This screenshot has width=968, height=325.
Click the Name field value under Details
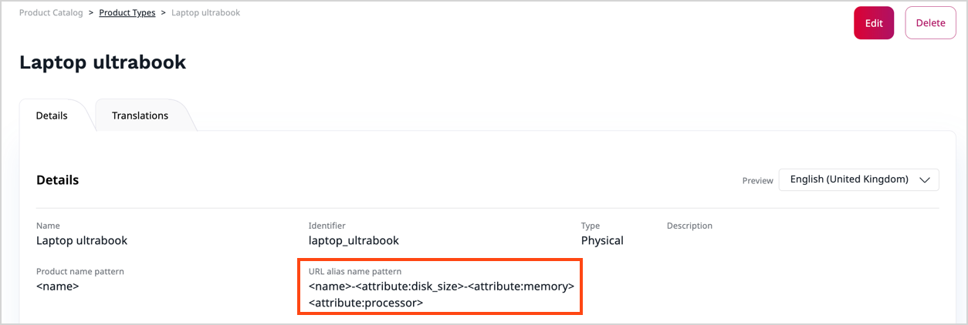[82, 240]
